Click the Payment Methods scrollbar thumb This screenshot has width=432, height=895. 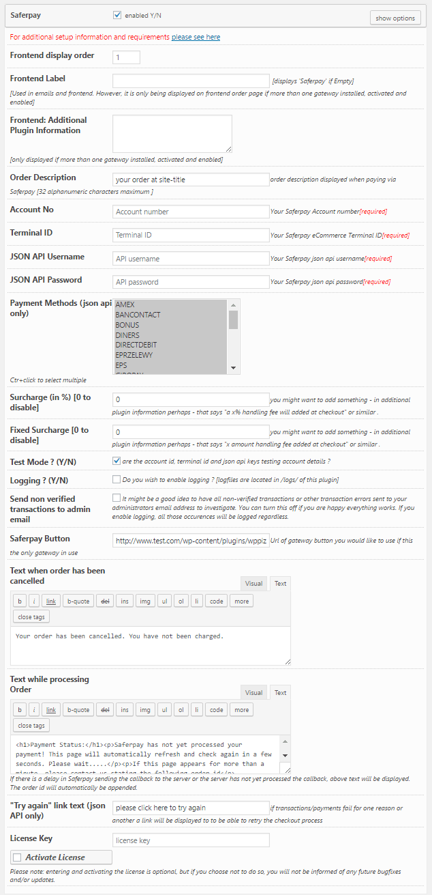click(234, 320)
